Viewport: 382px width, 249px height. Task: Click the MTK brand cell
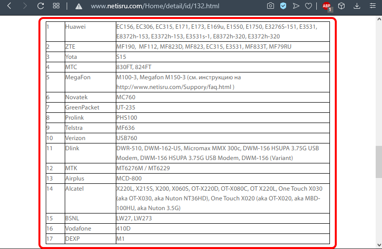point(91,168)
